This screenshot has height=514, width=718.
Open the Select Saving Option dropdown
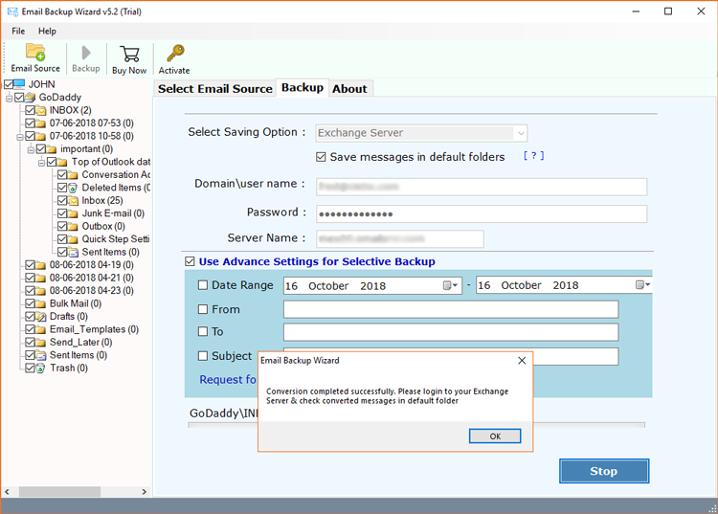point(520,133)
